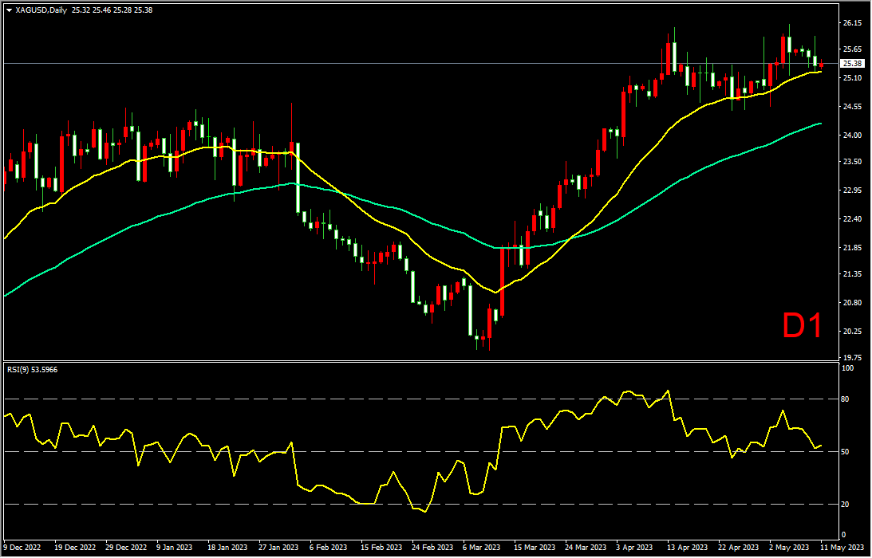Click the 80 level on RSI scale
Image resolution: width=872 pixels, height=558 pixels.
846,399
